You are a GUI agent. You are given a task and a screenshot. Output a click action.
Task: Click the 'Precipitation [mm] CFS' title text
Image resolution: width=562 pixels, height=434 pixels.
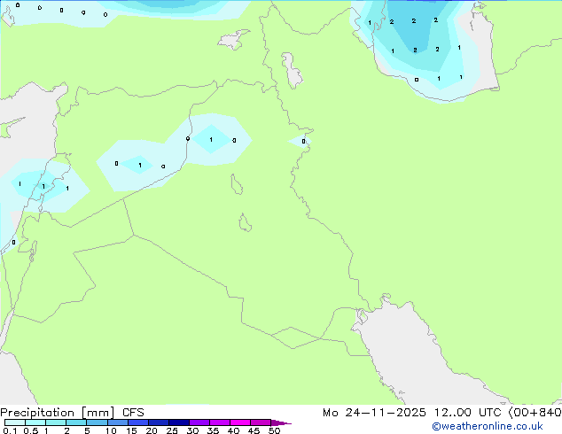pos(72,413)
